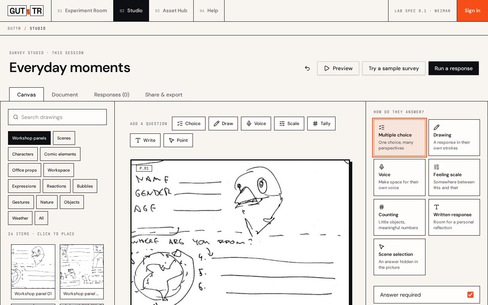Filter drawings by Weather
488x305 pixels.
[20, 218]
